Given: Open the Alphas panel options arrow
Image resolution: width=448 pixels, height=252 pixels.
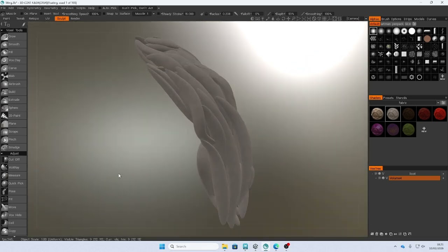Looking at the screenshot, I should click(446, 19).
